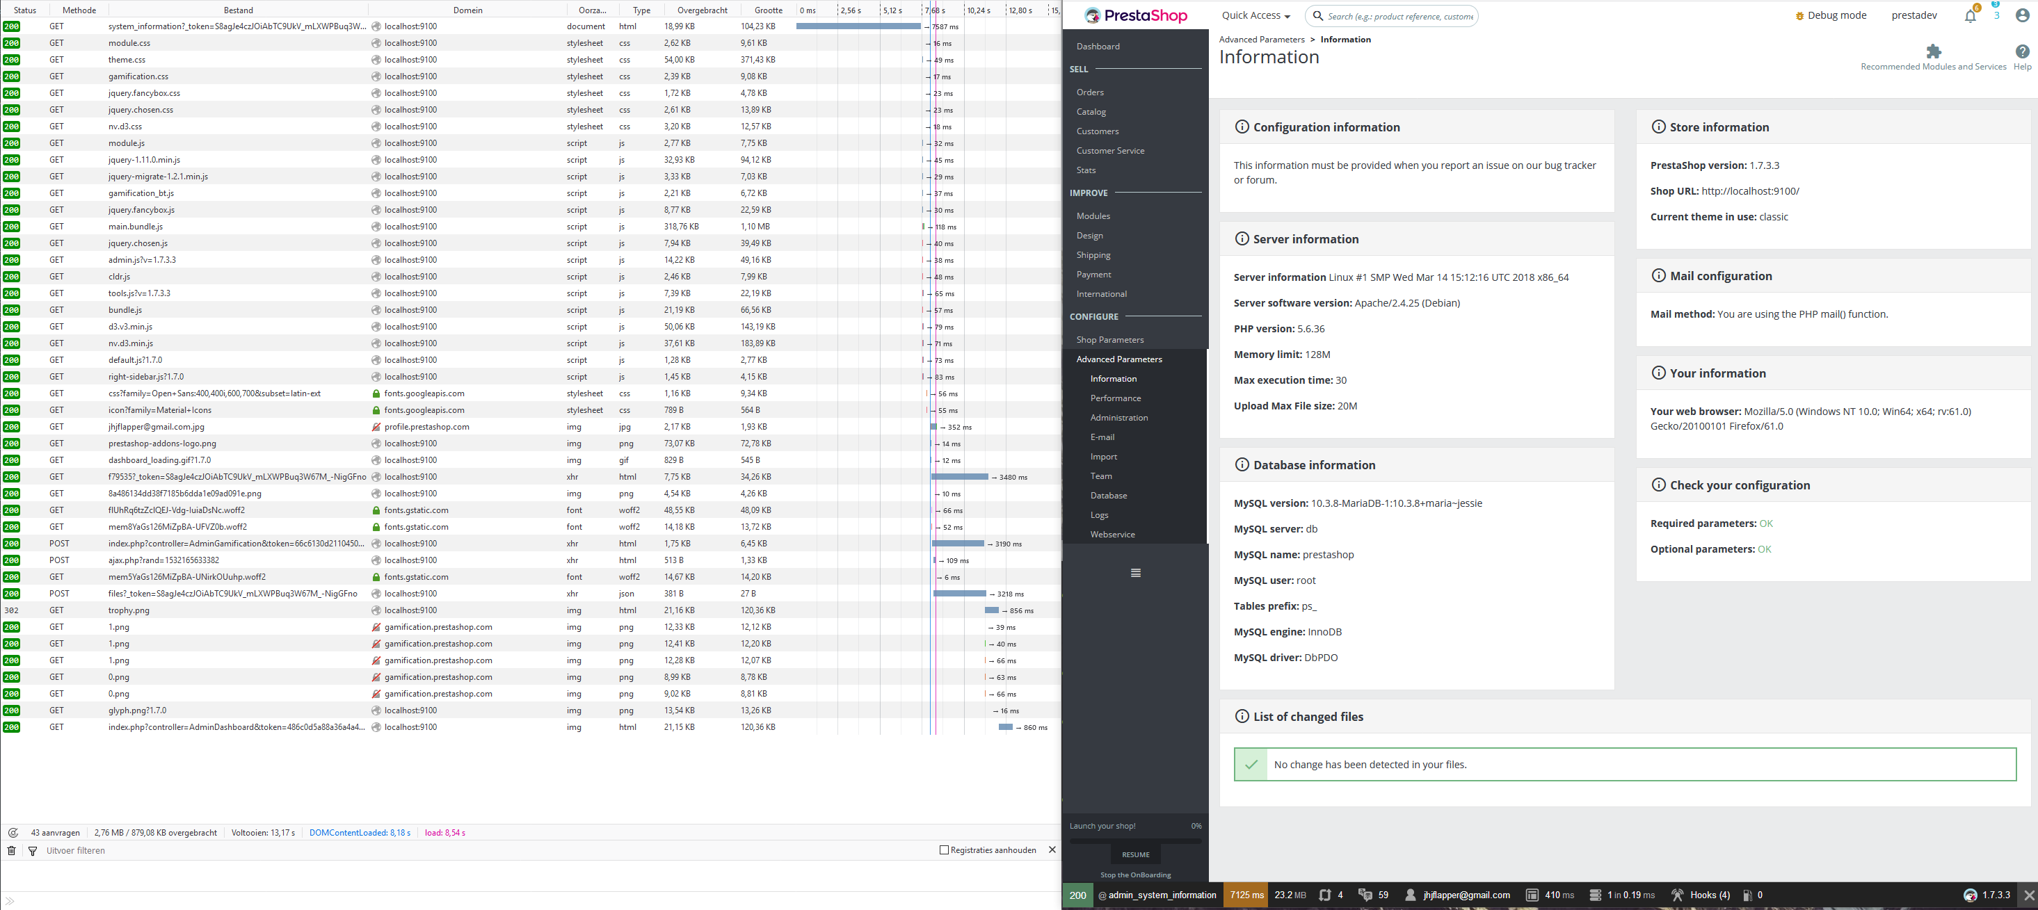Click the Help question mark icon
The height and width of the screenshot is (910, 2038).
click(2022, 52)
